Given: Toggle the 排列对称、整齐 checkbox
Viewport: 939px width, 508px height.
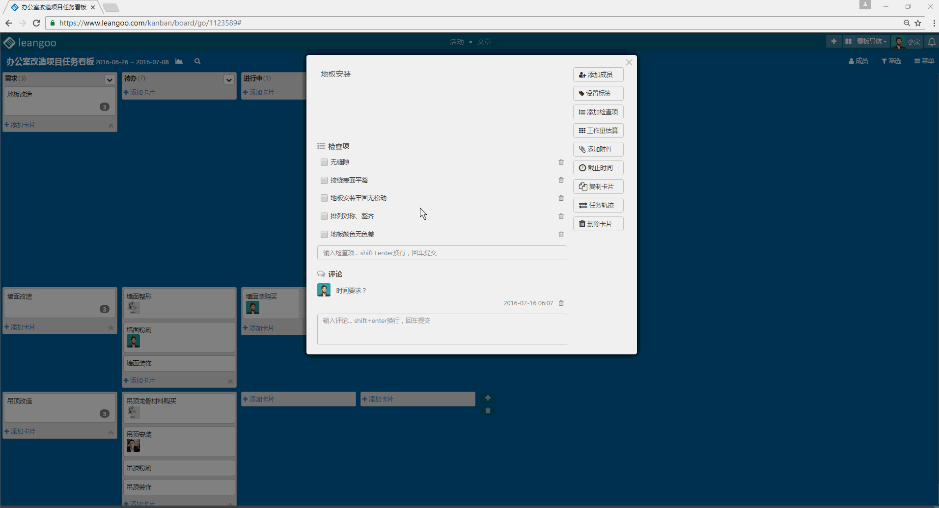Looking at the screenshot, I should point(324,216).
